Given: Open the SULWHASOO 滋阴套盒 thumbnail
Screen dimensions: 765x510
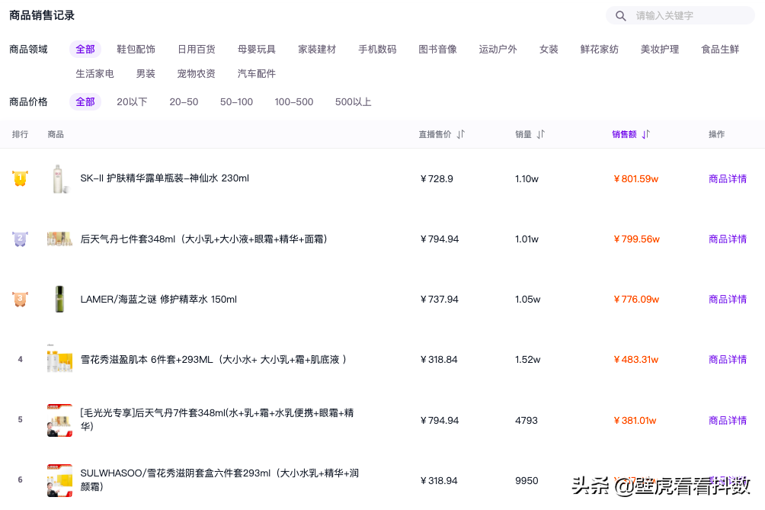Looking at the screenshot, I should (59, 480).
